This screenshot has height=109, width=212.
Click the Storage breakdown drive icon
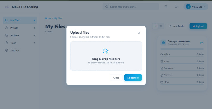(x=163, y=42)
